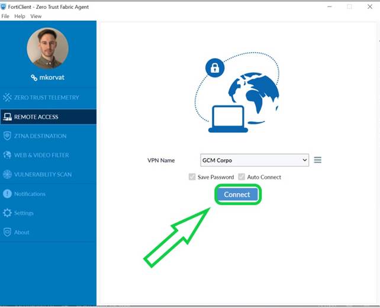
Task: Click the Save Password label text
Action: click(x=215, y=177)
